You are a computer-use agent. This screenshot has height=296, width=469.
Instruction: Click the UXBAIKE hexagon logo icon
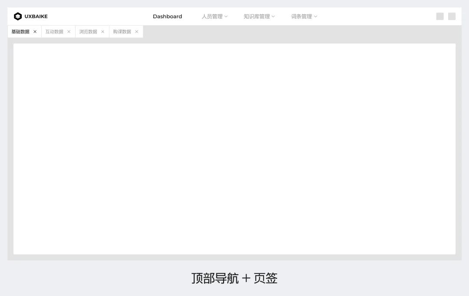tap(17, 16)
